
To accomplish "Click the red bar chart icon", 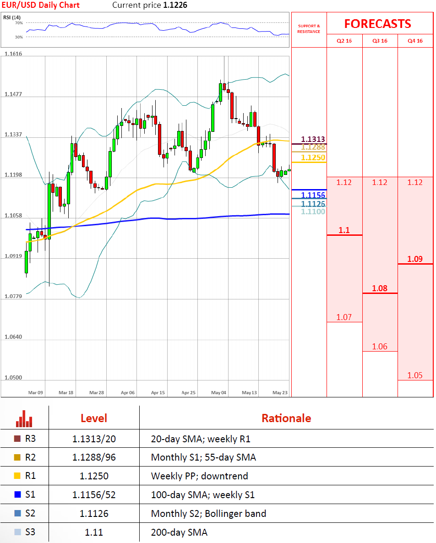I will point(24,418).
